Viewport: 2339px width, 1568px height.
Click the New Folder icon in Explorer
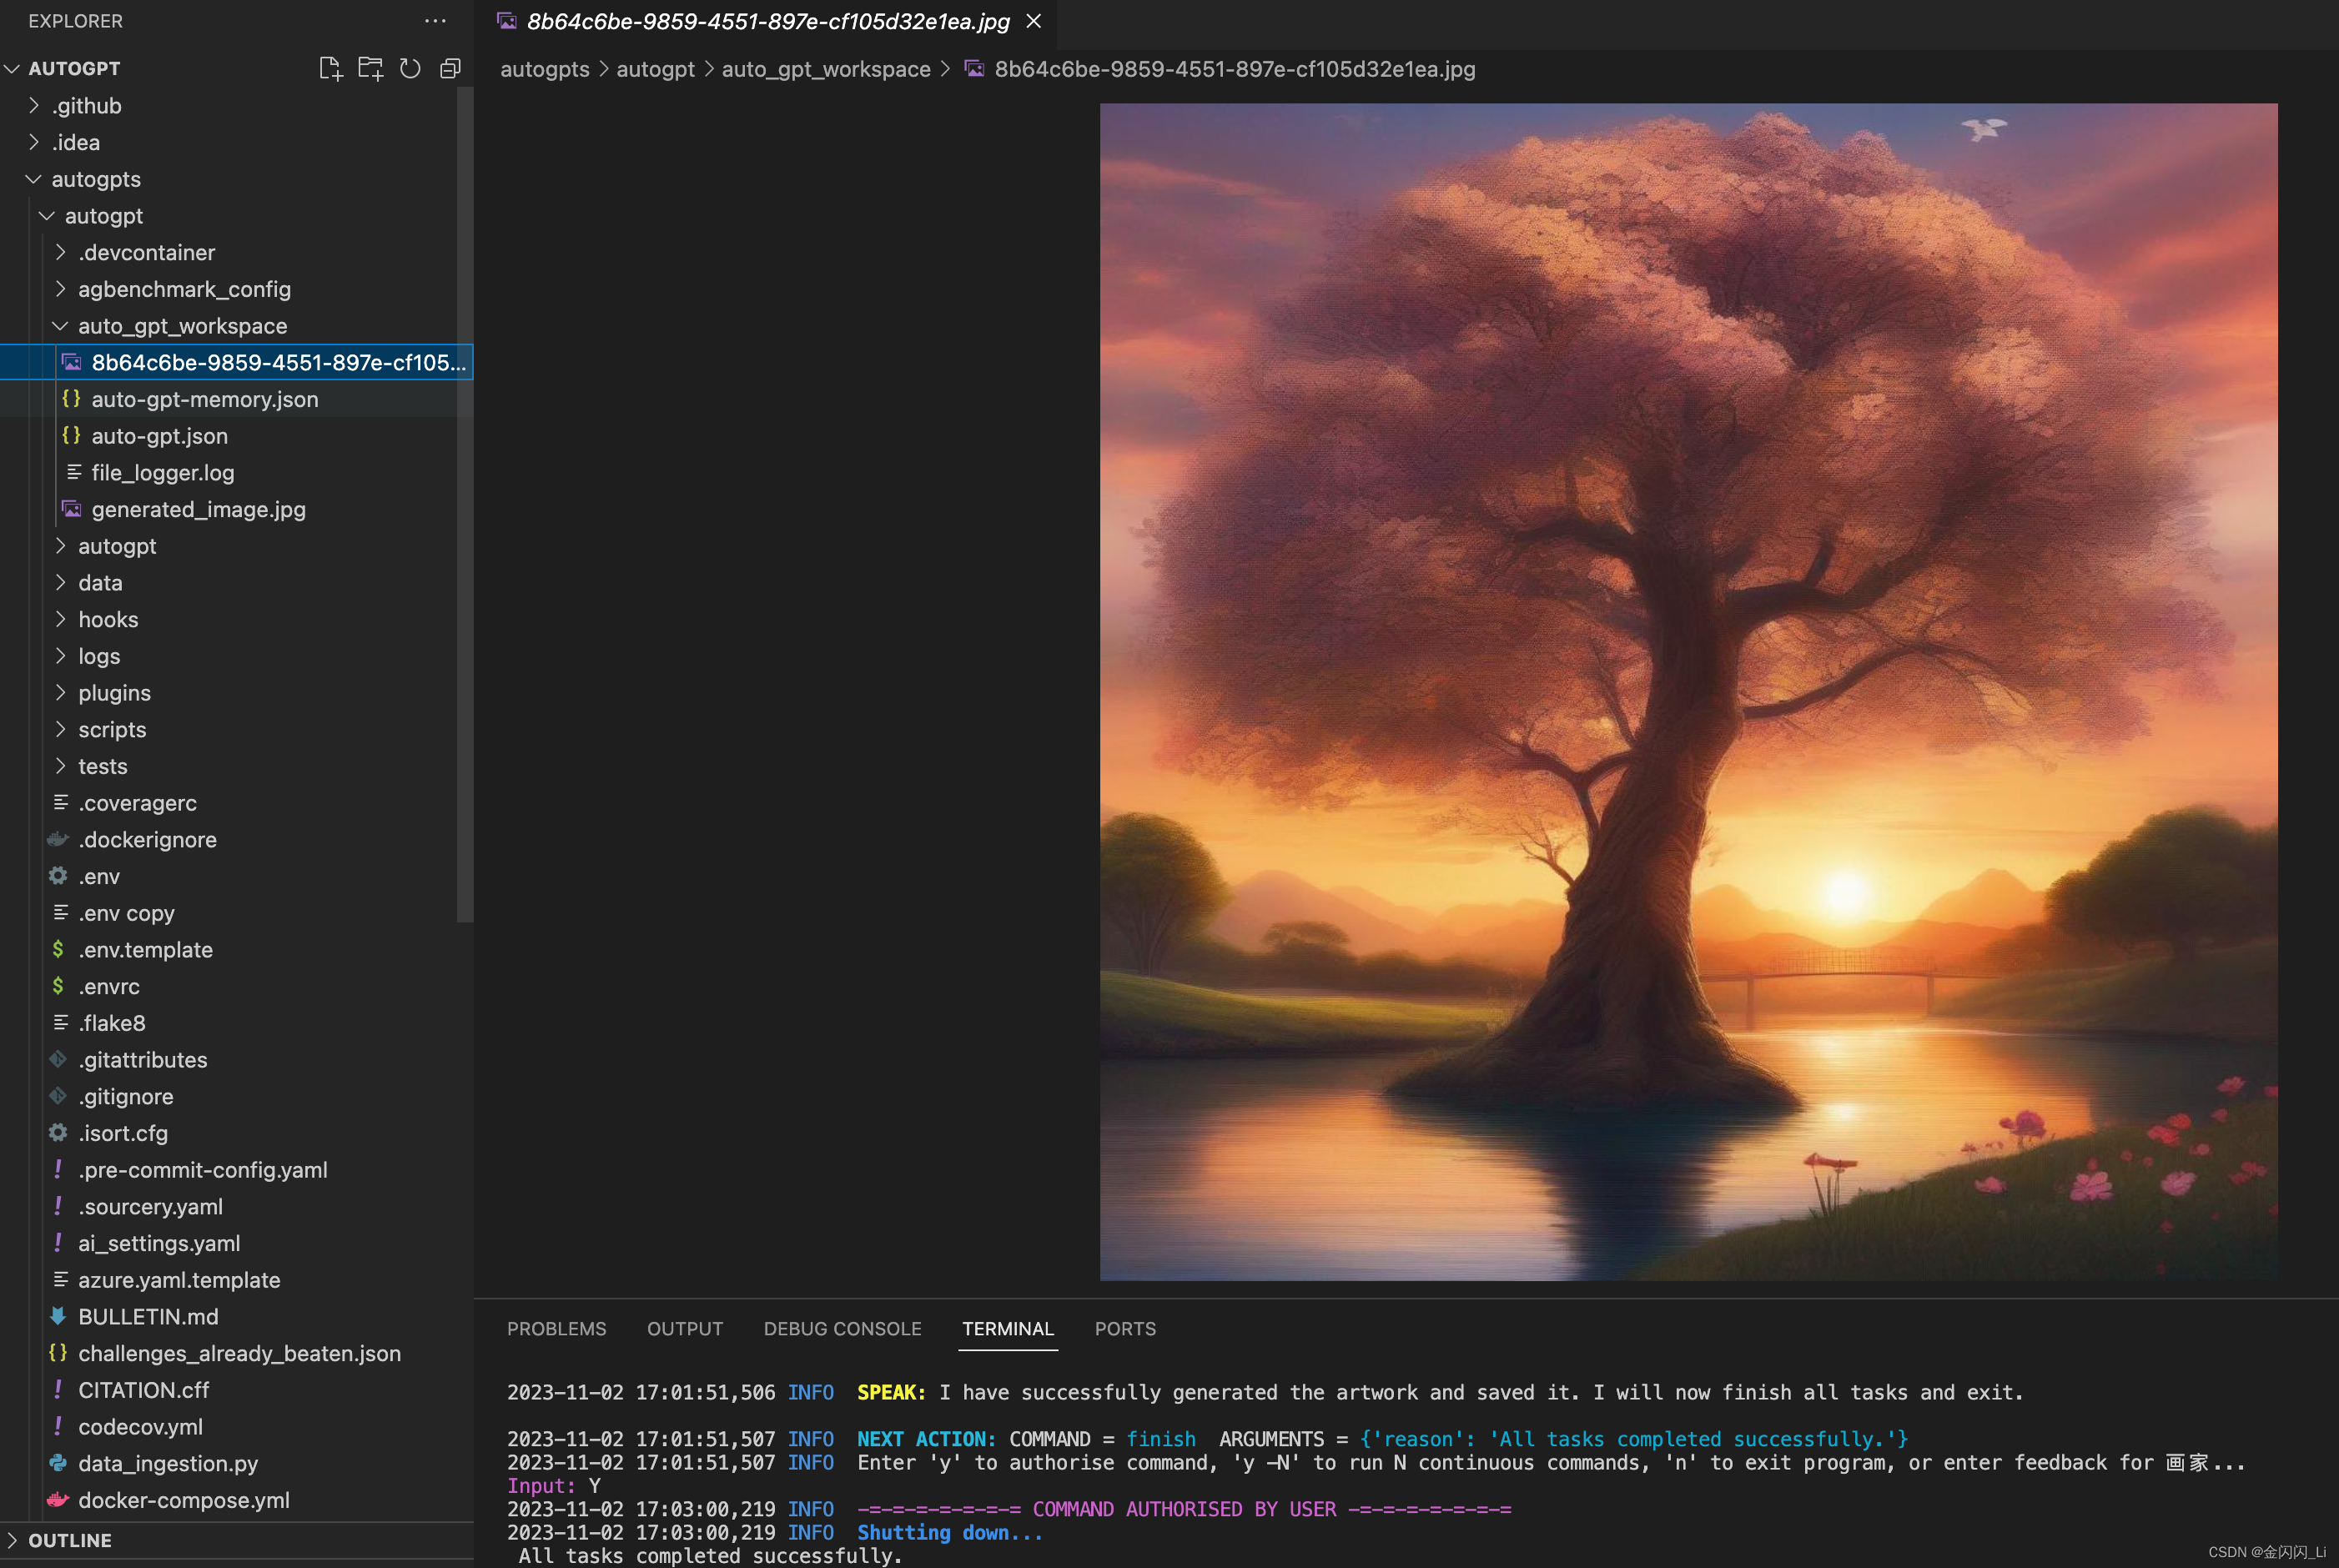[370, 68]
